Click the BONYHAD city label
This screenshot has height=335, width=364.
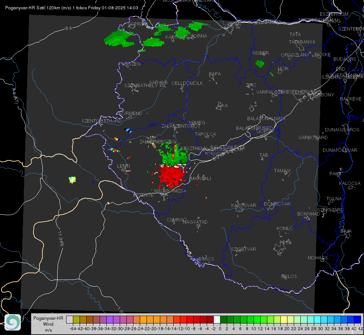(x=309, y=214)
